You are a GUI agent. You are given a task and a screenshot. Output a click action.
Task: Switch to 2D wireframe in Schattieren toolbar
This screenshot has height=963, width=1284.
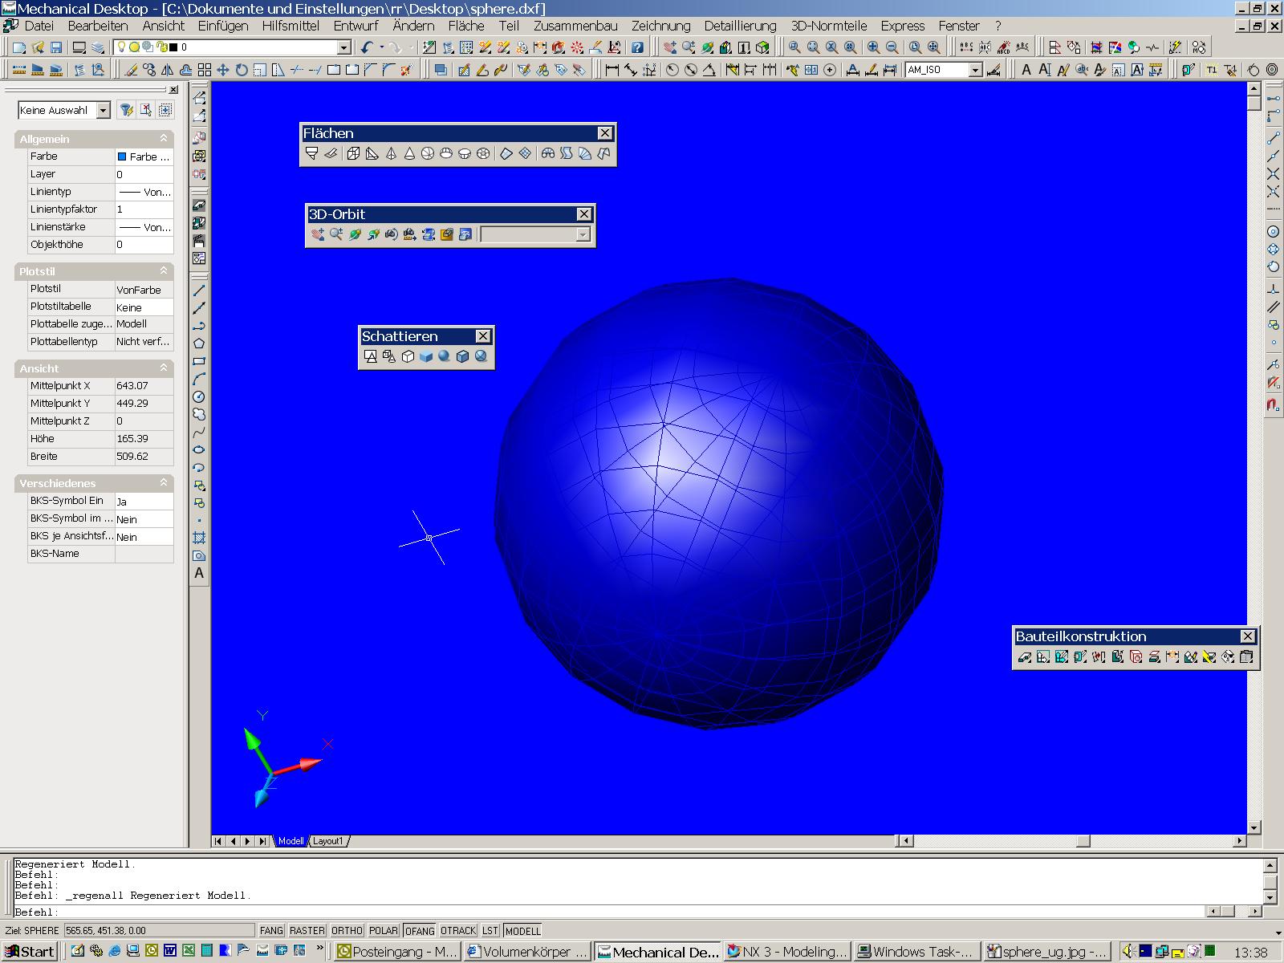coord(371,356)
